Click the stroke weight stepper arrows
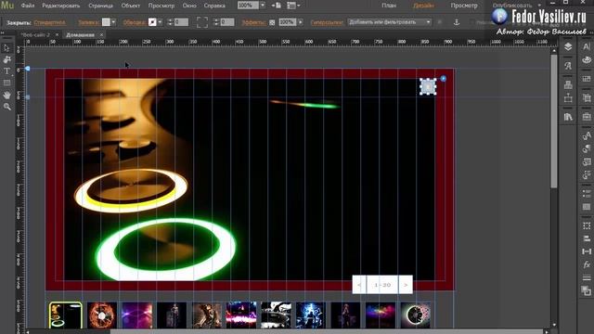Image resolution: width=594 pixels, height=334 pixels. coord(170,22)
